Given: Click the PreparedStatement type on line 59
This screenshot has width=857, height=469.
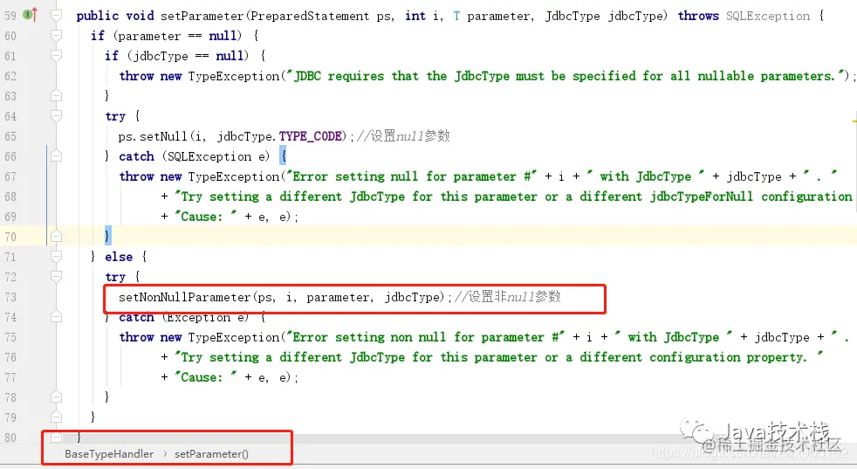Looking at the screenshot, I should tap(310, 16).
